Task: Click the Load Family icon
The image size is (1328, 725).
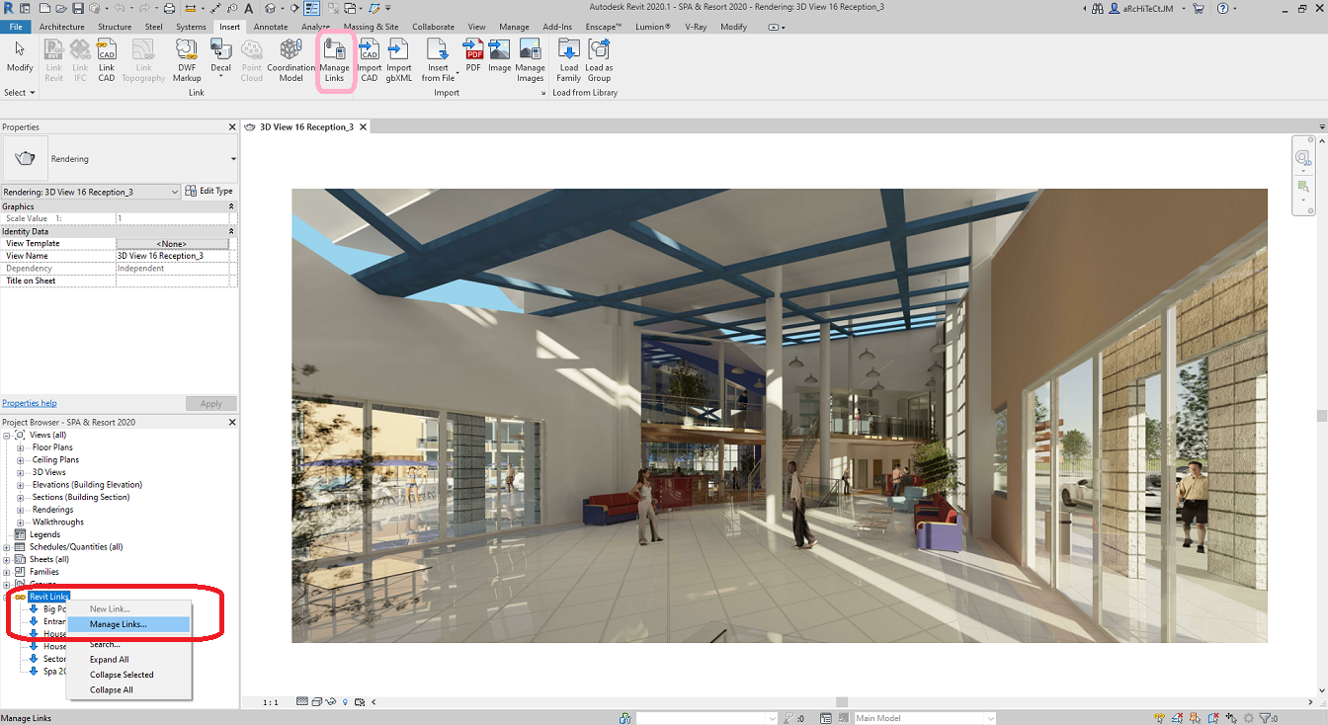Action: (569, 61)
